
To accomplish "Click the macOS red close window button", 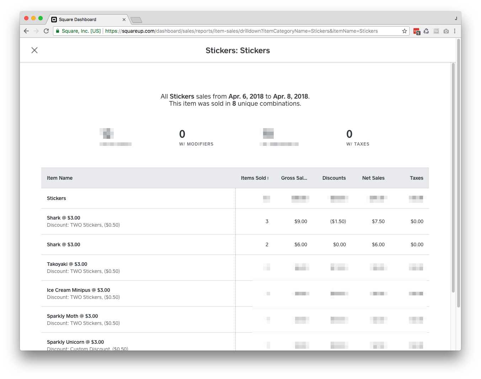I will tap(26, 18).
